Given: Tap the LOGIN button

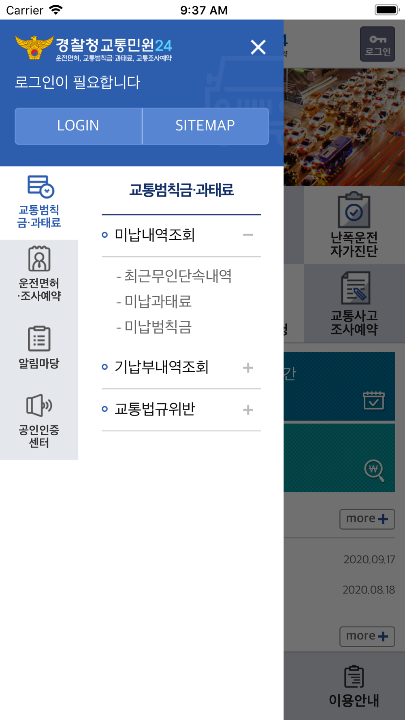Looking at the screenshot, I should 78,126.
